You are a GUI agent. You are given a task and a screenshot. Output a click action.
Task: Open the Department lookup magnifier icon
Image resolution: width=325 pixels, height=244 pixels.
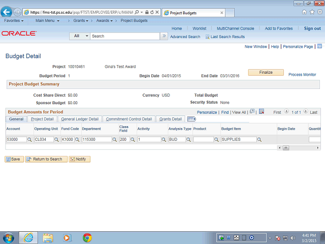coord(114,140)
